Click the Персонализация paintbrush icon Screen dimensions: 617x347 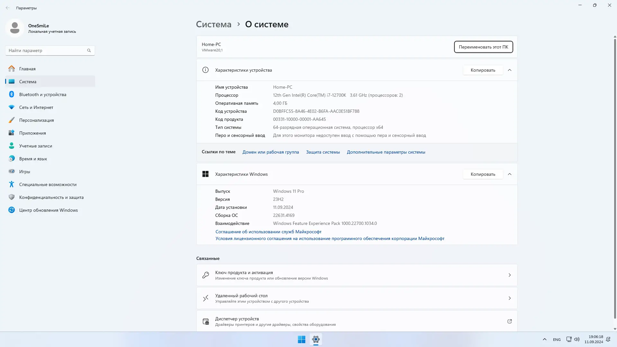(x=12, y=120)
